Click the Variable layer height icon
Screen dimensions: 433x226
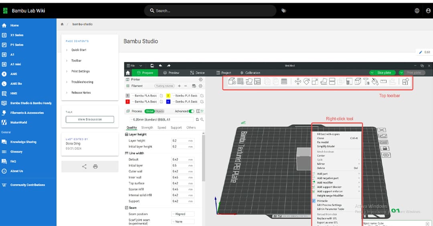284,81
